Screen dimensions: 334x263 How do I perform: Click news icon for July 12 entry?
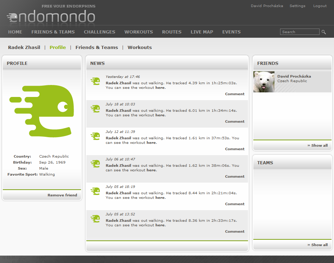pos(95,136)
